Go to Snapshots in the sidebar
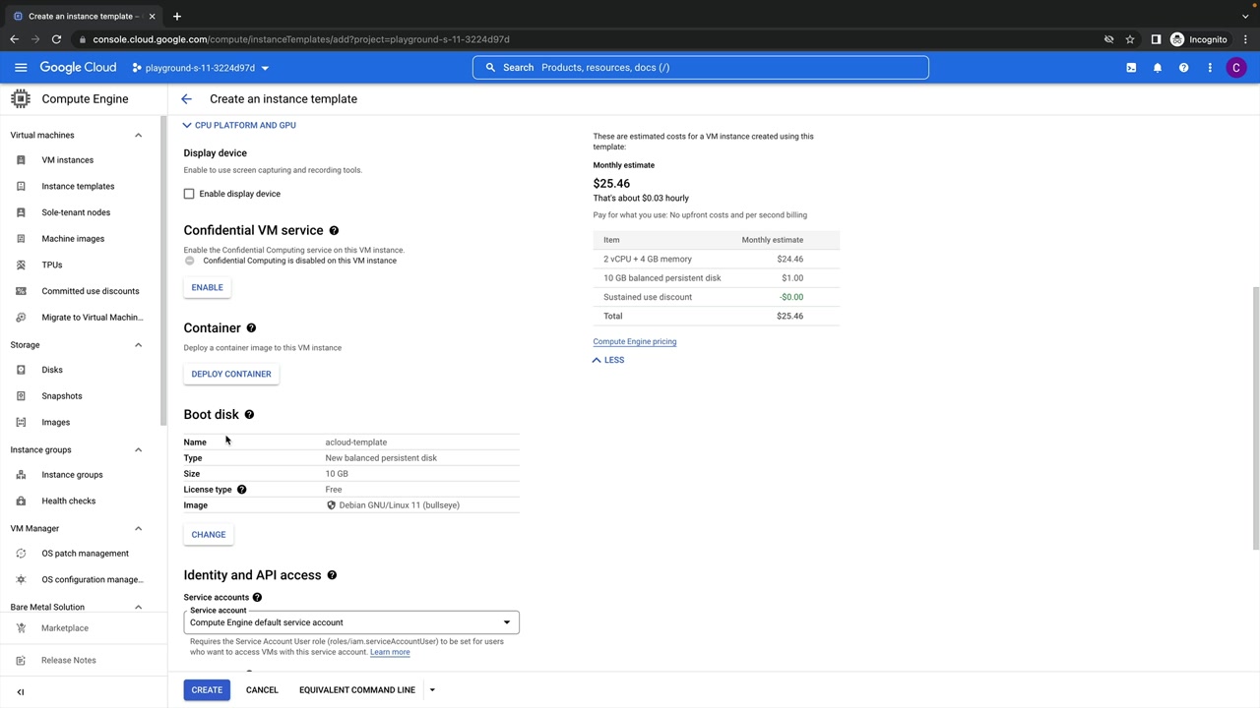 [61, 396]
